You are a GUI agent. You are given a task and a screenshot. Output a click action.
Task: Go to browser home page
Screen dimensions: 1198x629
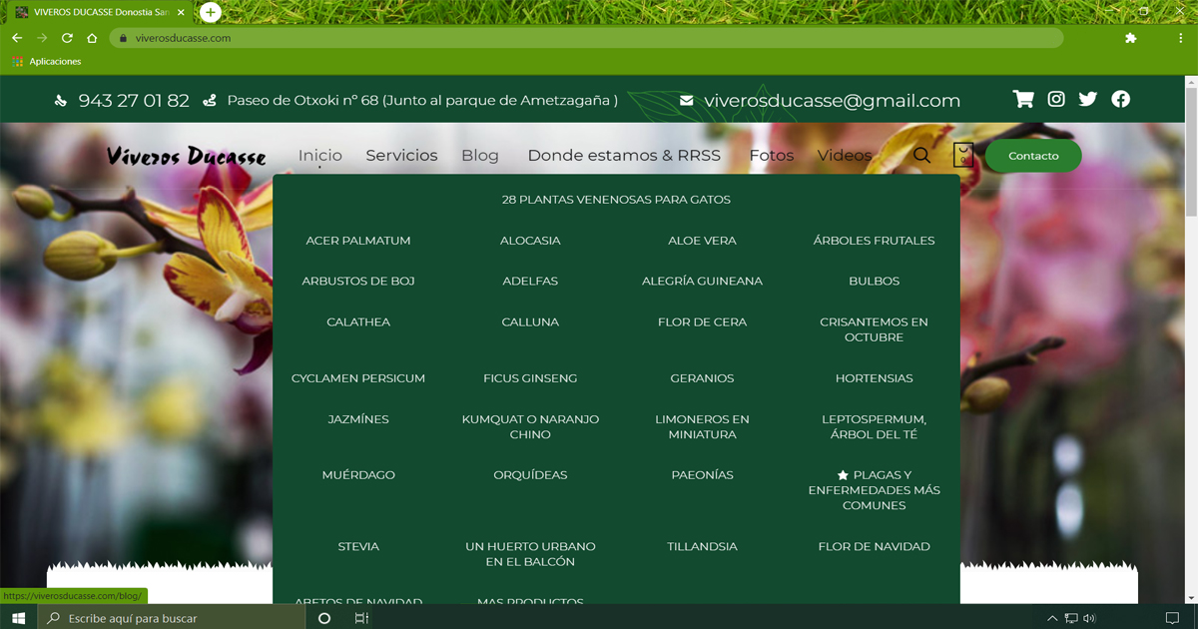click(x=92, y=38)
